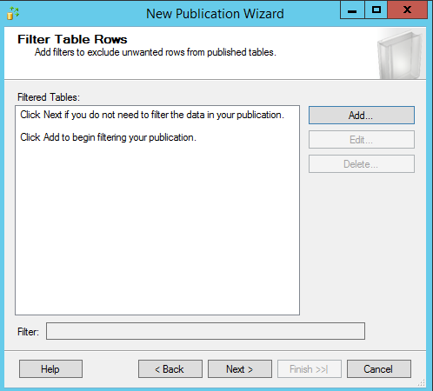Click the resize grip at the window corner

422,383
